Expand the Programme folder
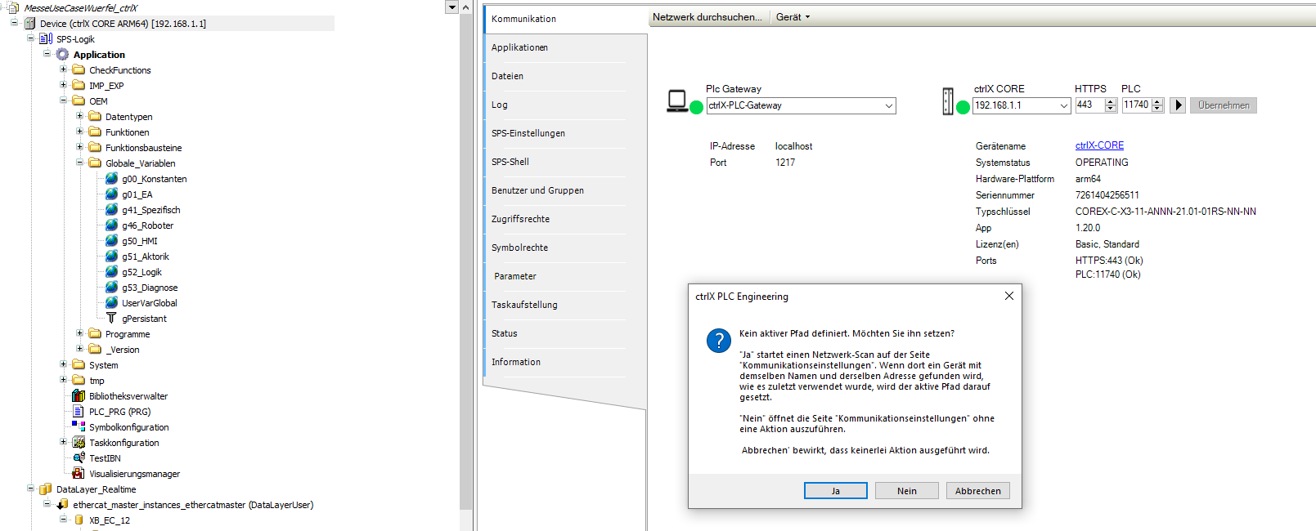 pyautogui.click(x=80, y=333)
